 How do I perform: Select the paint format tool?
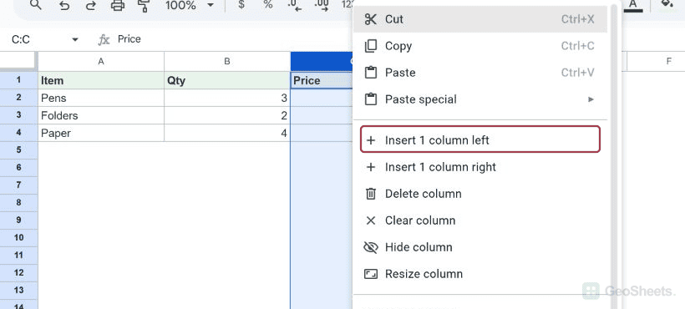point(144,5)
